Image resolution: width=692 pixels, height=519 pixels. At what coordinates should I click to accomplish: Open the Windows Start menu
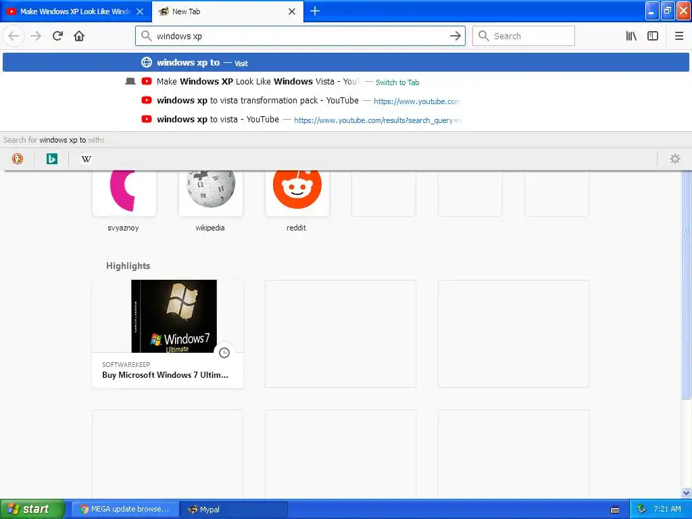click(32, 509)
